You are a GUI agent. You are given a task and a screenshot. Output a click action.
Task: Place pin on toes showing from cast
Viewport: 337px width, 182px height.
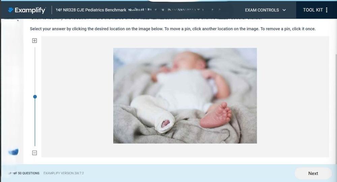(x=165, y=124)
